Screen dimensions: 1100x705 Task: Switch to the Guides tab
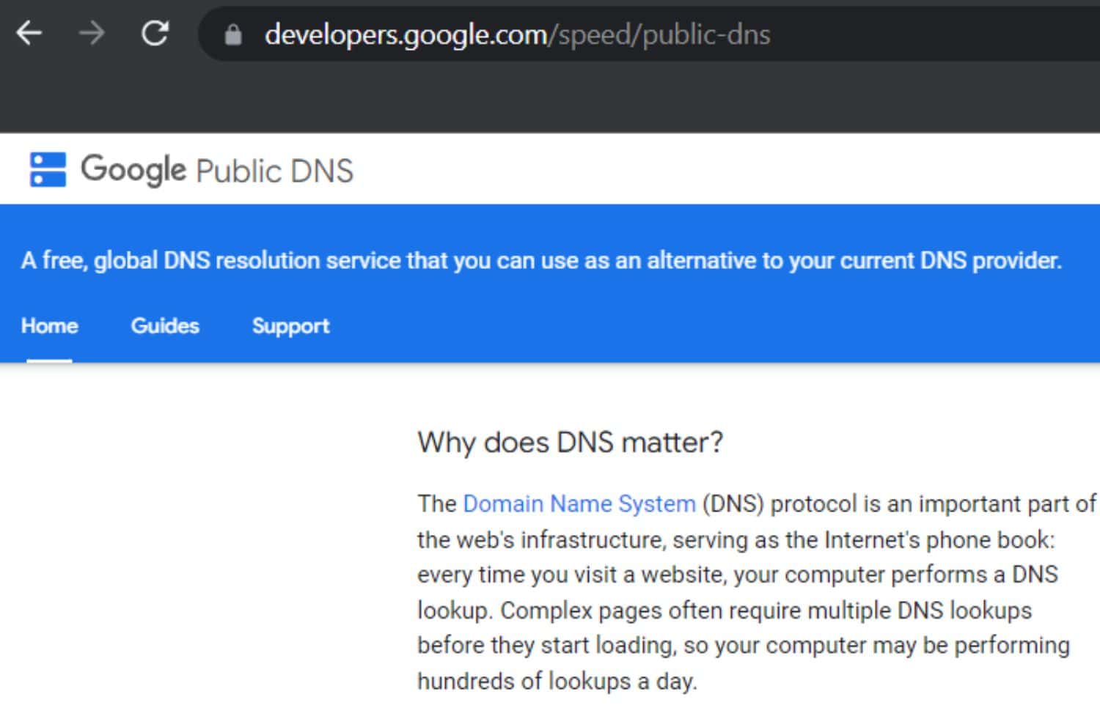(165, 325)
